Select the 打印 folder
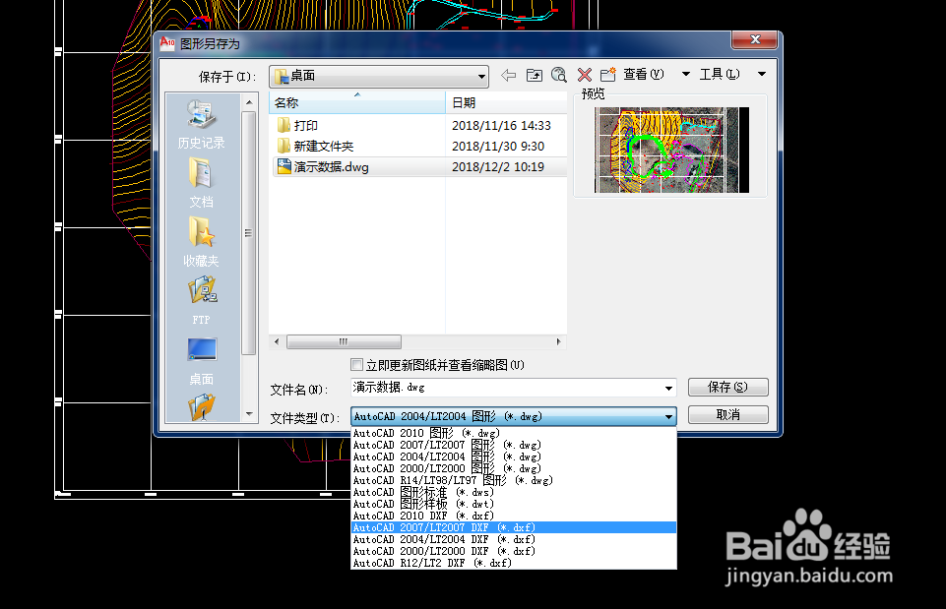Screen dimensions: 946x609 tap(298, 125)
